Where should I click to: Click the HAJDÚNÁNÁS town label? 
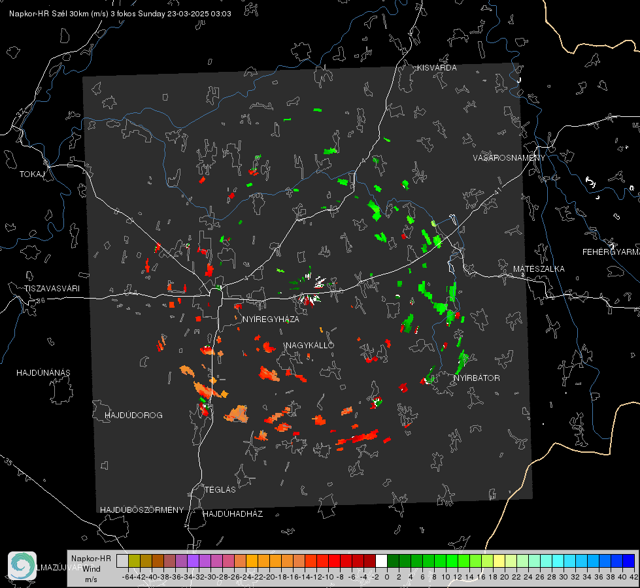tap(43, 373)
